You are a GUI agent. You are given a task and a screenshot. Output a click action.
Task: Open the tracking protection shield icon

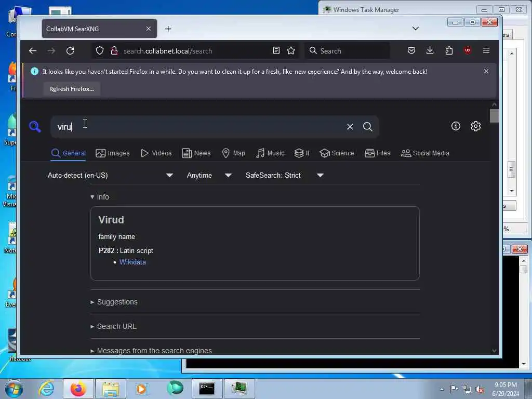coord(99,51)
